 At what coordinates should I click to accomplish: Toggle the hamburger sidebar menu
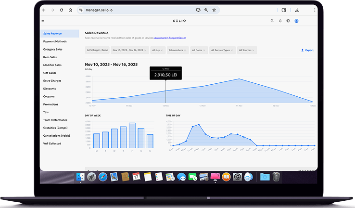43,21
